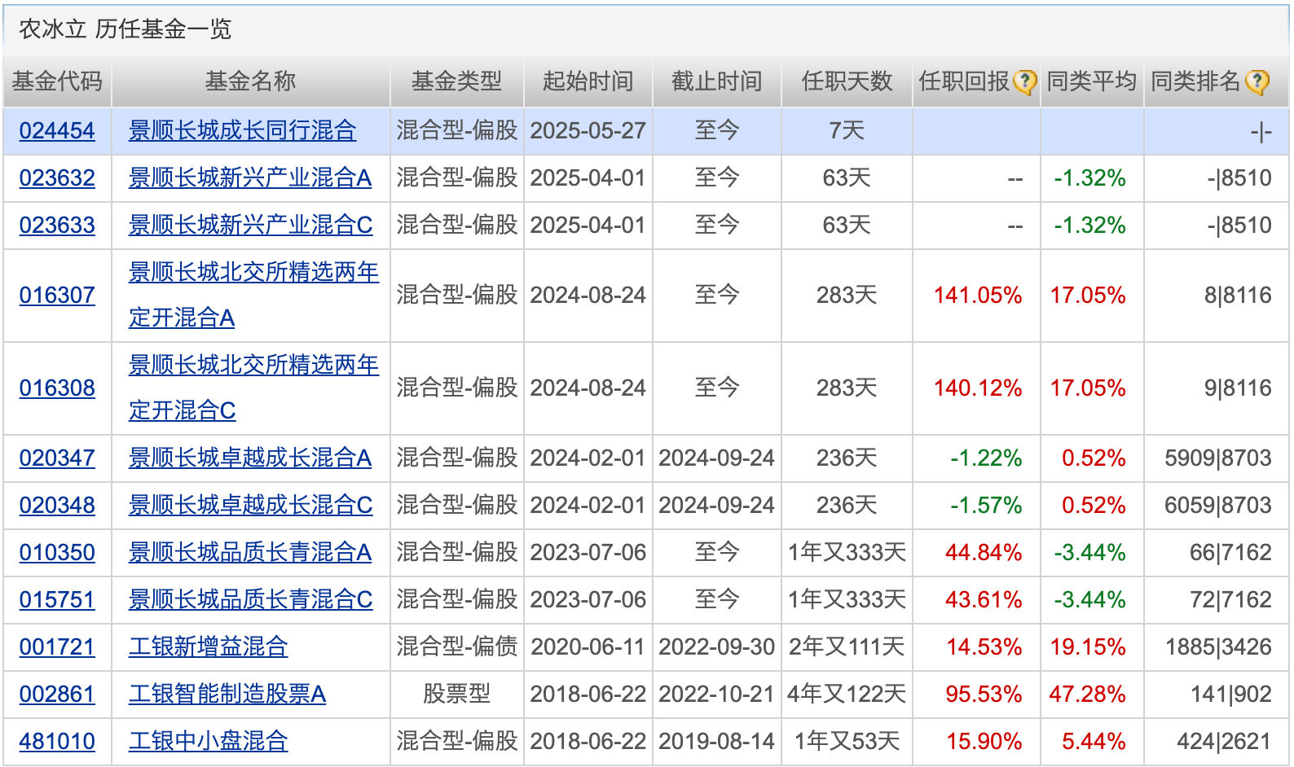Click the ranking 1885|3426 cell
The height and width of the screenshot is (767, 1294).
click(1218, 647)
